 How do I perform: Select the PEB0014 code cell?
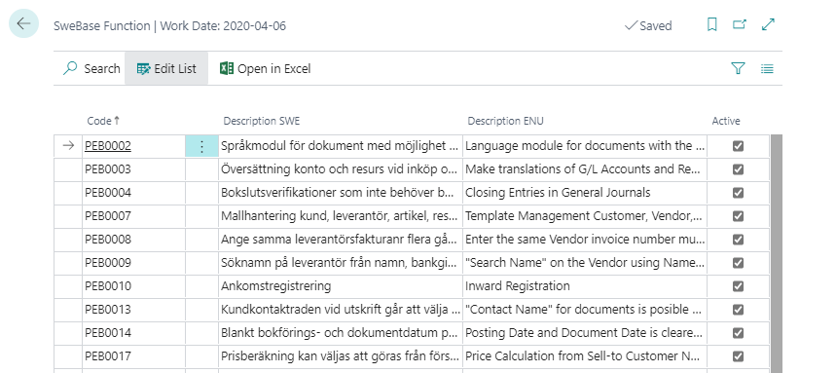pyautogui.click(x=134, y=333)
